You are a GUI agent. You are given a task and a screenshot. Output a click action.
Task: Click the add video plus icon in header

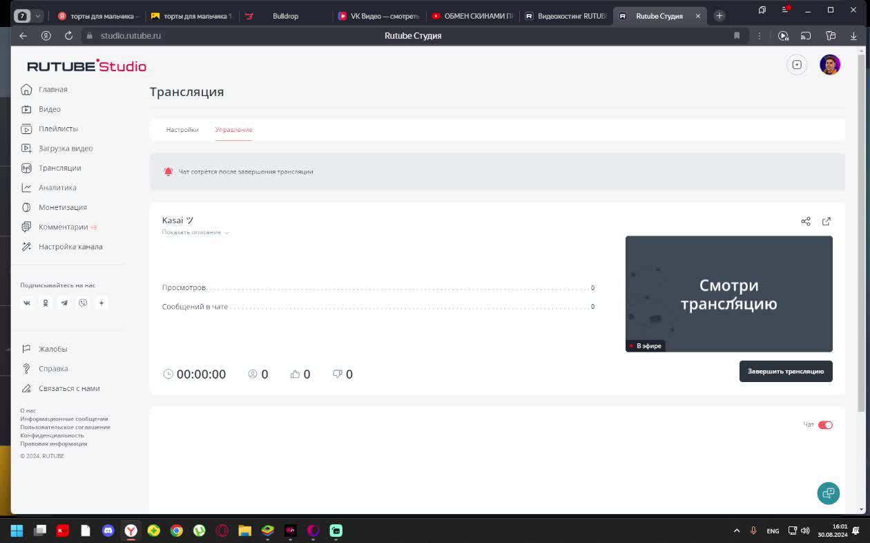(x=797, y=65)
